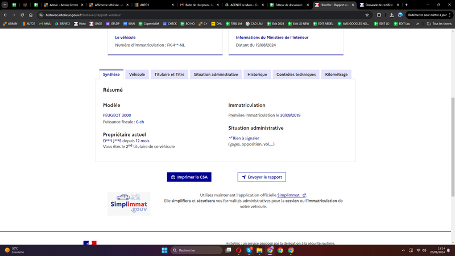The height and width of the screenshot is (256, 455).
Task: Open the Kilométrage tab
Action: pos(336,75)
